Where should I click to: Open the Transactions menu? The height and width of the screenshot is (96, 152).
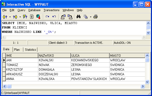(52, 10)
